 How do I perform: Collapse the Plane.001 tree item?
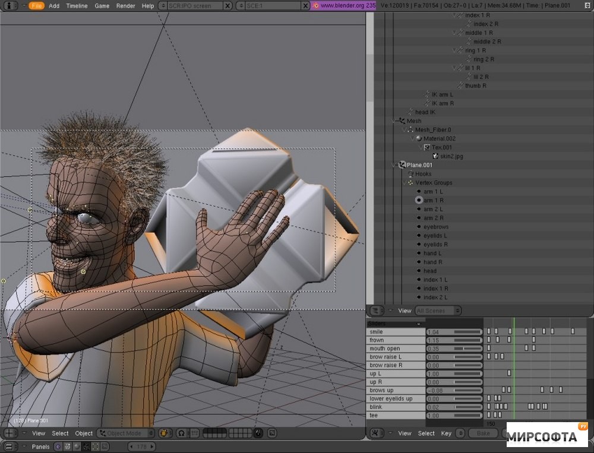pyautogui.click(x=393, y=165)
